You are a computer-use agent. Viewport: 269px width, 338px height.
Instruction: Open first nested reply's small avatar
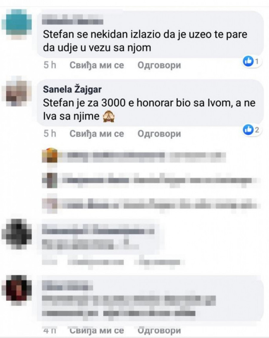[x=50, y=155]
